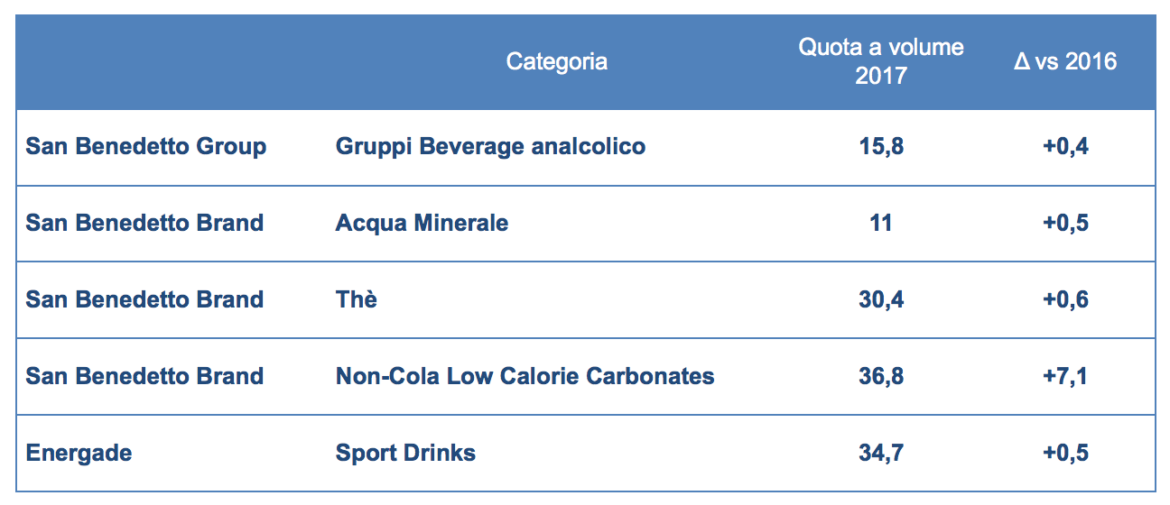Select the 15,8 quota value

click(x=880, y=146)
